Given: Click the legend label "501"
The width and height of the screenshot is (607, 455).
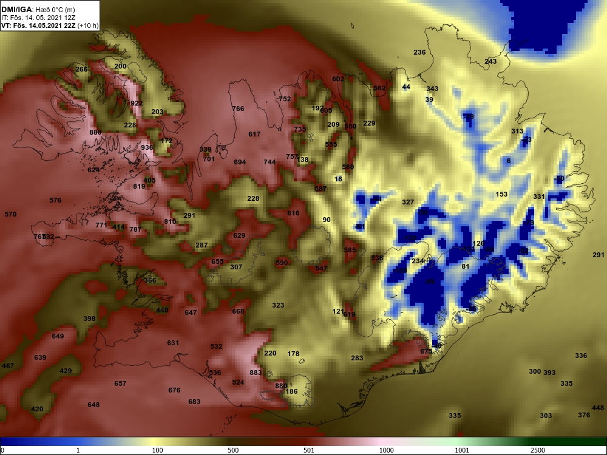Looking at the screenshot, I should (308, 450).
